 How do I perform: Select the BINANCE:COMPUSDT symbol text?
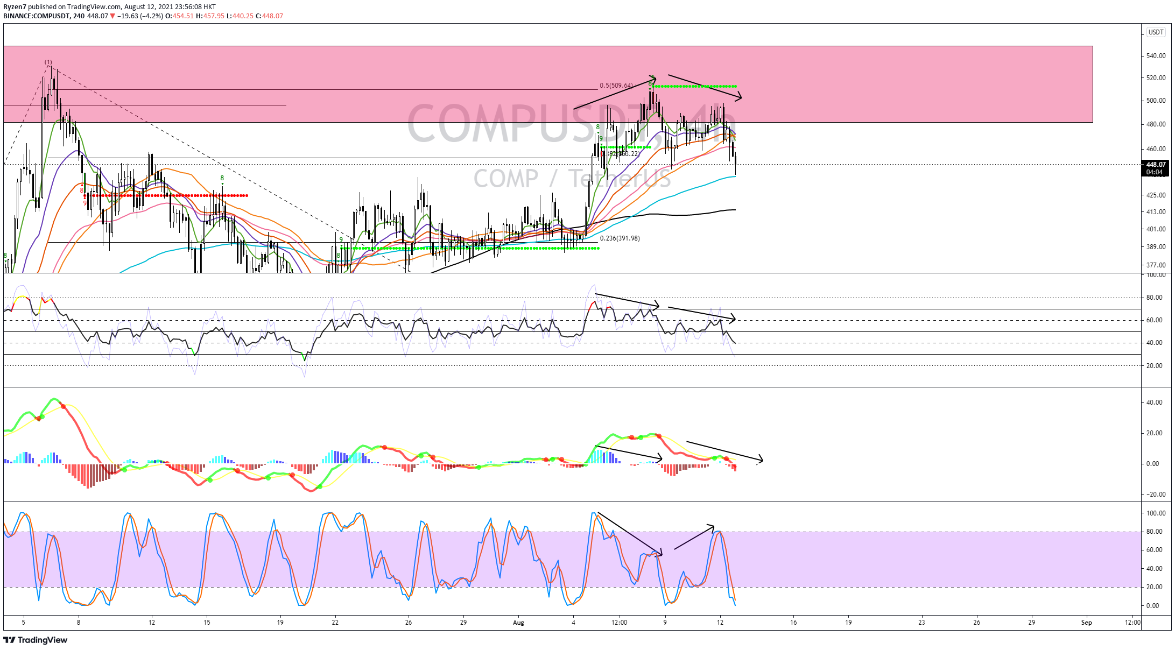37,16
